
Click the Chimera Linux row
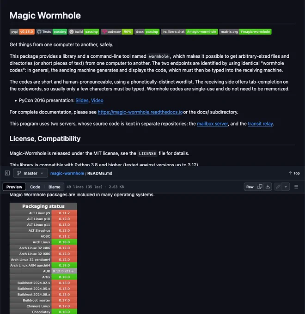(43, 306)
